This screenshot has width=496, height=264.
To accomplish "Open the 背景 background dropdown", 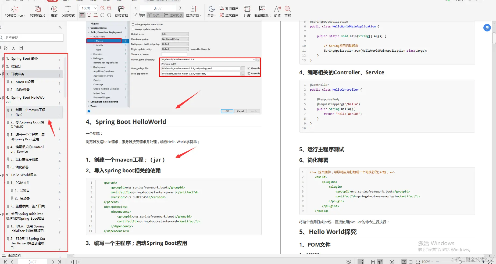I will (x=212, y=12).
